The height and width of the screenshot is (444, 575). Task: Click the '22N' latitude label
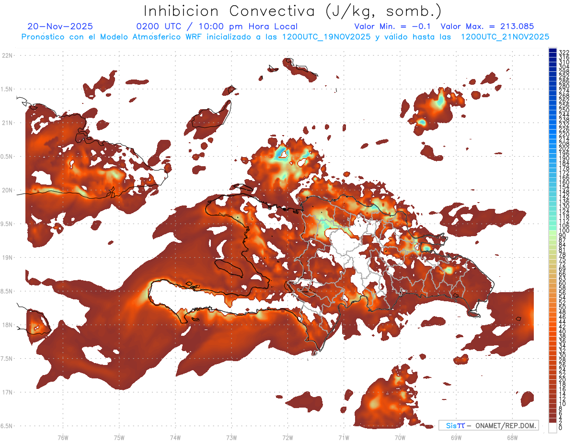tap(7, 55)
